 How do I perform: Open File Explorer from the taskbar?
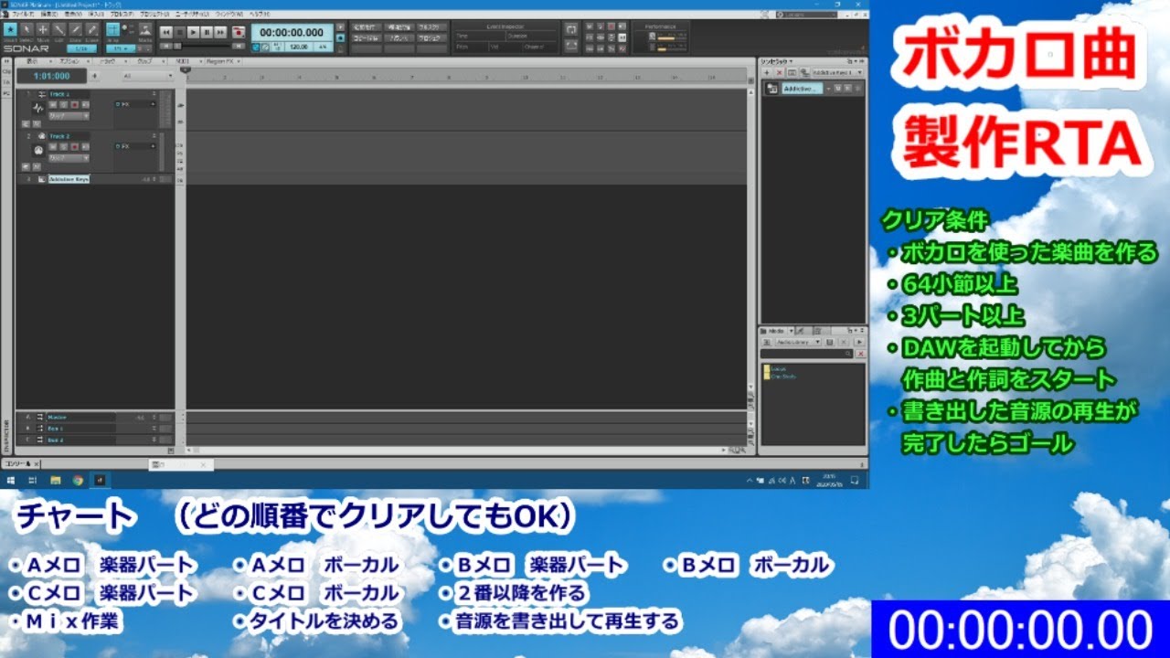tap(55, 479)
